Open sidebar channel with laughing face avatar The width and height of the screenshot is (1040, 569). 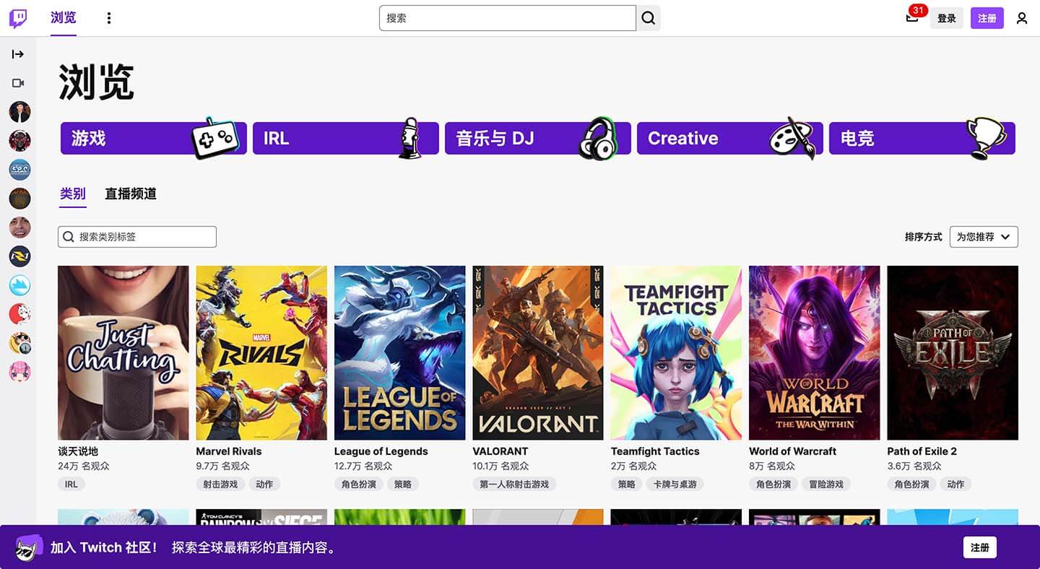click(19, 227)
